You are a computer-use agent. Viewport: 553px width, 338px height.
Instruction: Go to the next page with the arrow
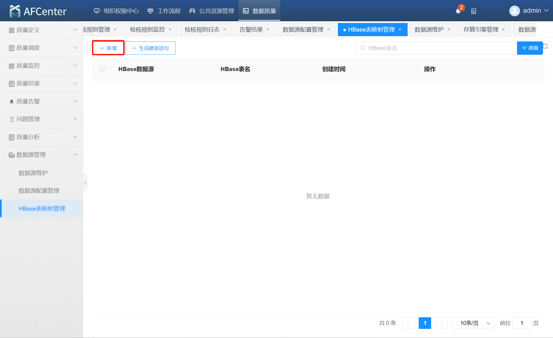tap(441, 323)
